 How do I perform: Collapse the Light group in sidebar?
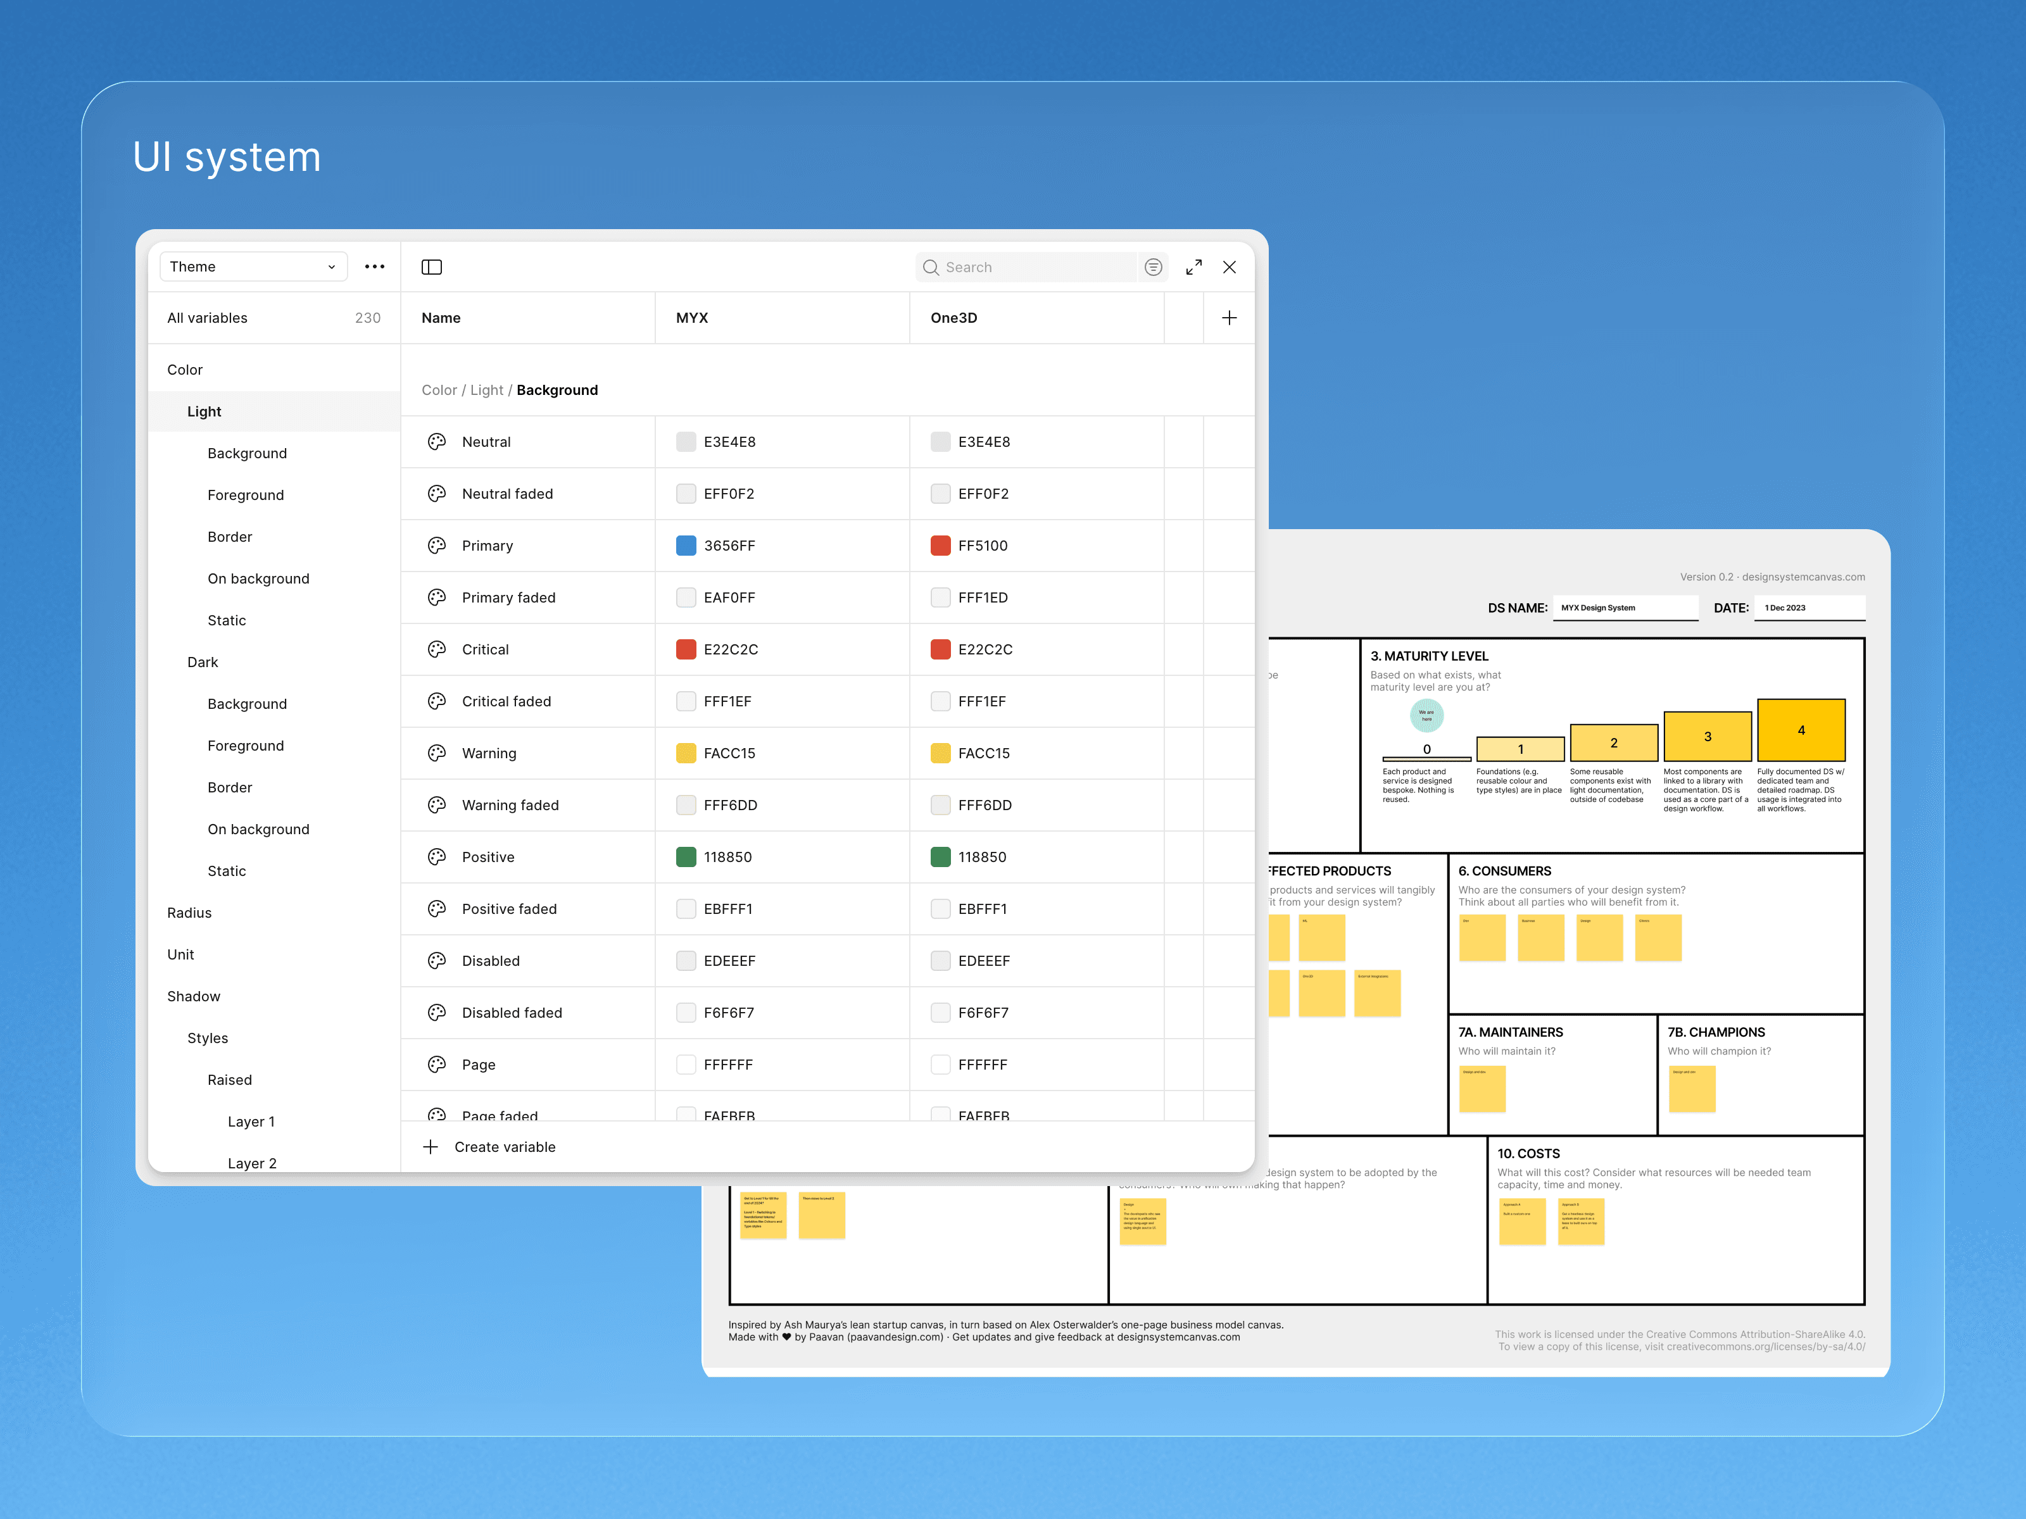[x=204, y=411]
